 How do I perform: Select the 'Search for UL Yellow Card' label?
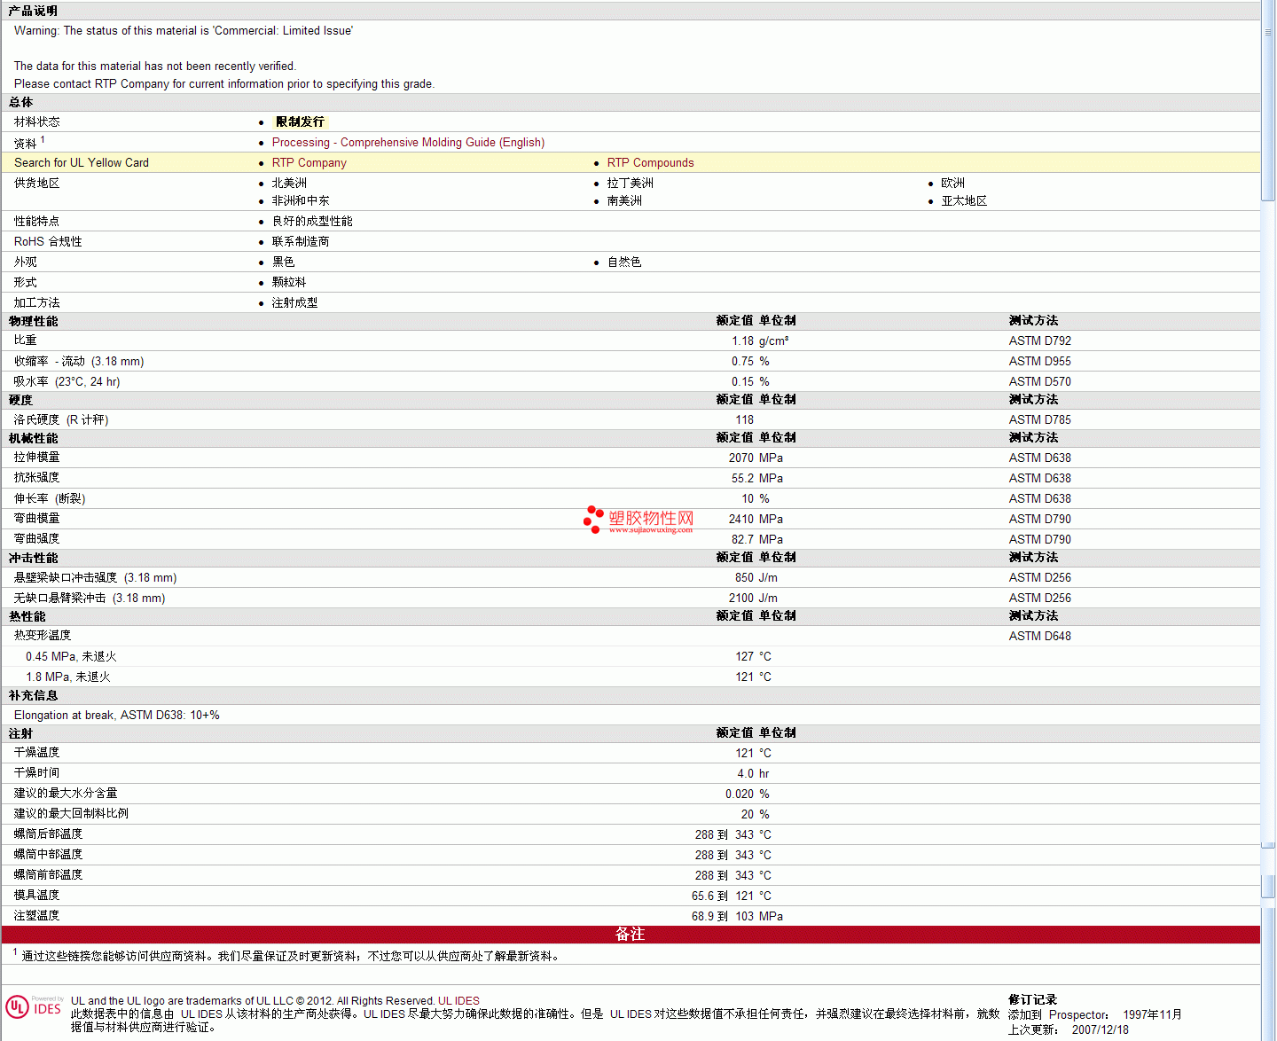coord(82,163)
